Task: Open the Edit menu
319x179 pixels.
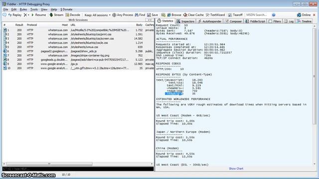Action: click(x=14, y=9)
